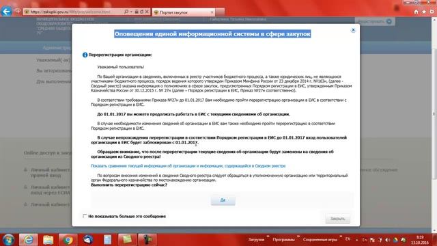Stop loading with the X in the address bar
437x246 pixels.
(147, 12)
